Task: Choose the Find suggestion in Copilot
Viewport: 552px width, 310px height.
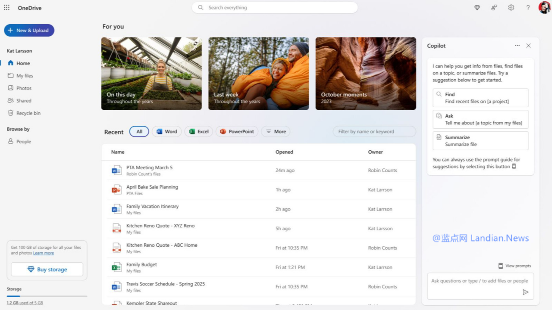Action: [480, 98]
